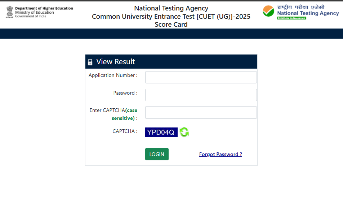This screenshot has height=221, width=343.
Task: Focus the Application Number input field
Action: click(201, 77)
